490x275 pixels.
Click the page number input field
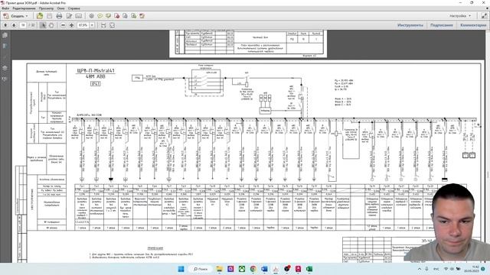23,25
